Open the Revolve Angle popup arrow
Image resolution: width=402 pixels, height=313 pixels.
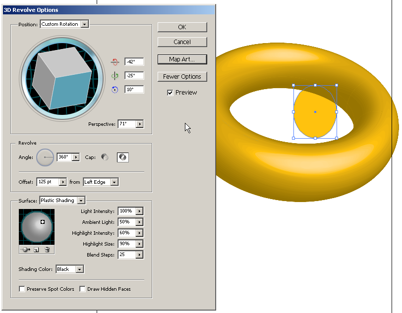[76, 157]
